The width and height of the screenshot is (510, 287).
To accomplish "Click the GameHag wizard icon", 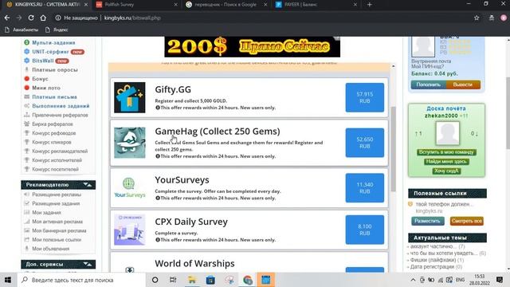I will tap(130, 143).
